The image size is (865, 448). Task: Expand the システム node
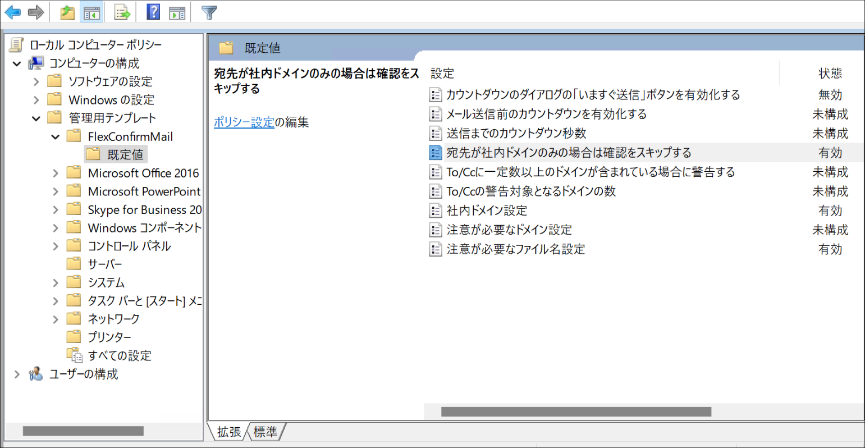click(x=55, y=282)
